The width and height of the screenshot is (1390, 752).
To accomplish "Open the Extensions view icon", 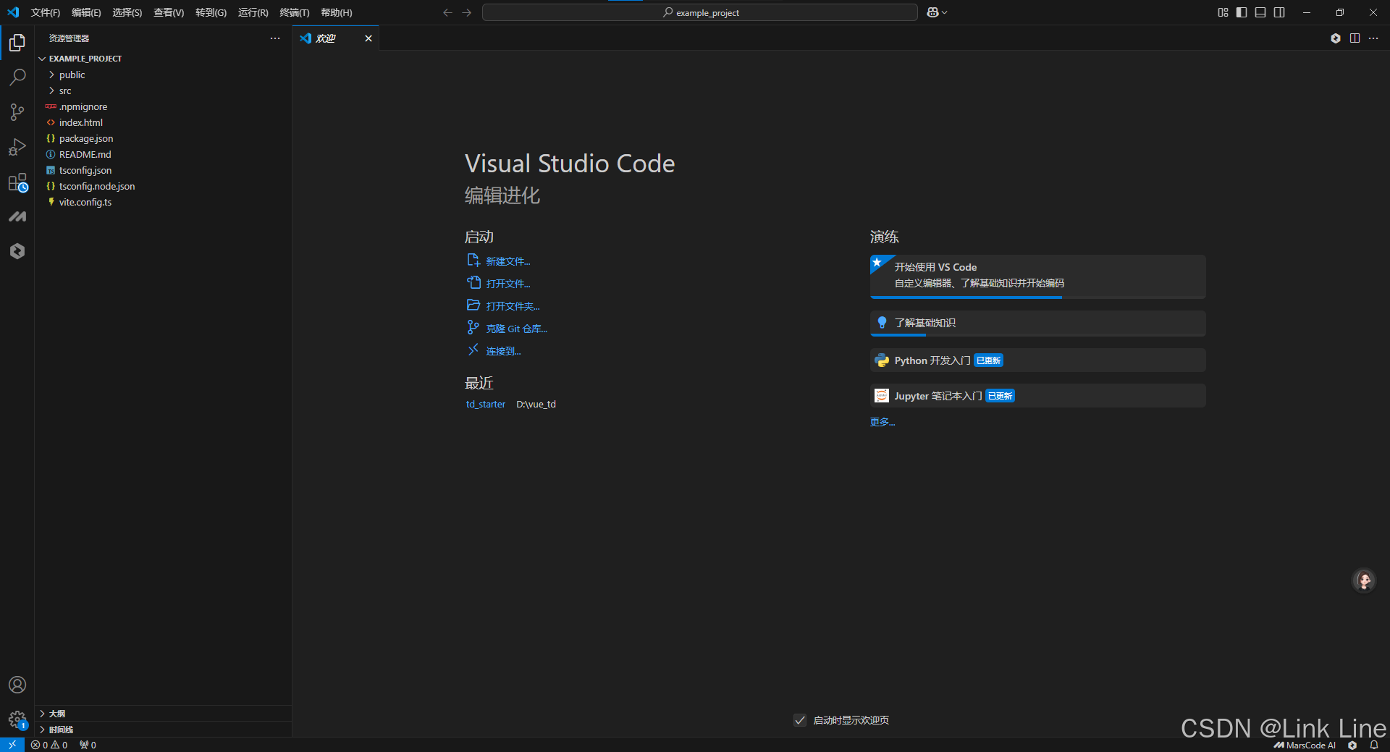I will (17, 182).
